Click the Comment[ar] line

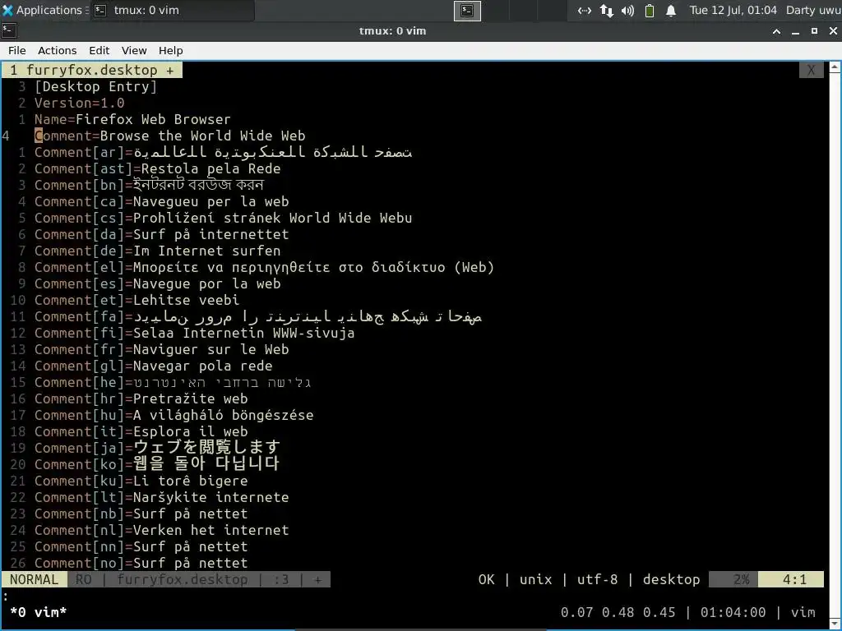click(x=224, y=152)
